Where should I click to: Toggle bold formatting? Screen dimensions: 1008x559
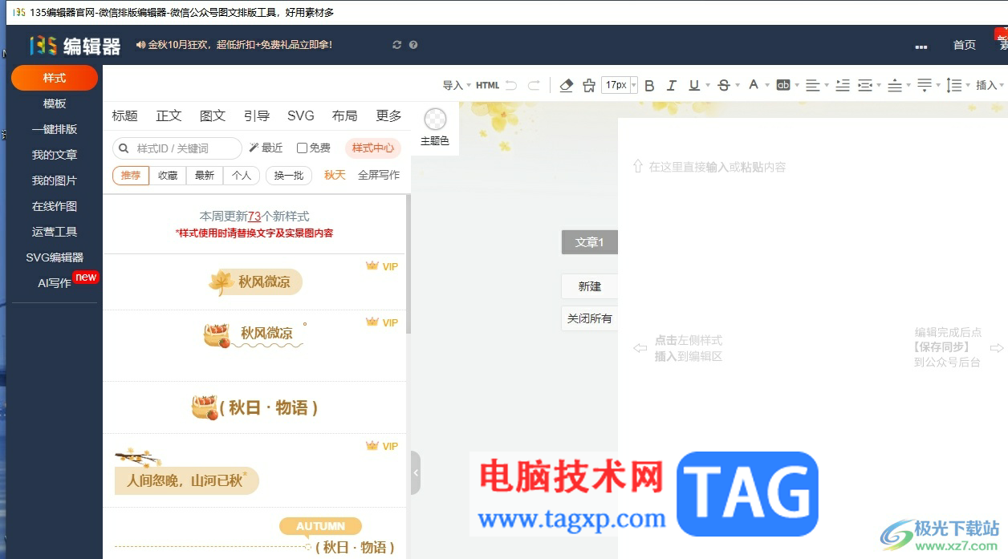(649, 85)
